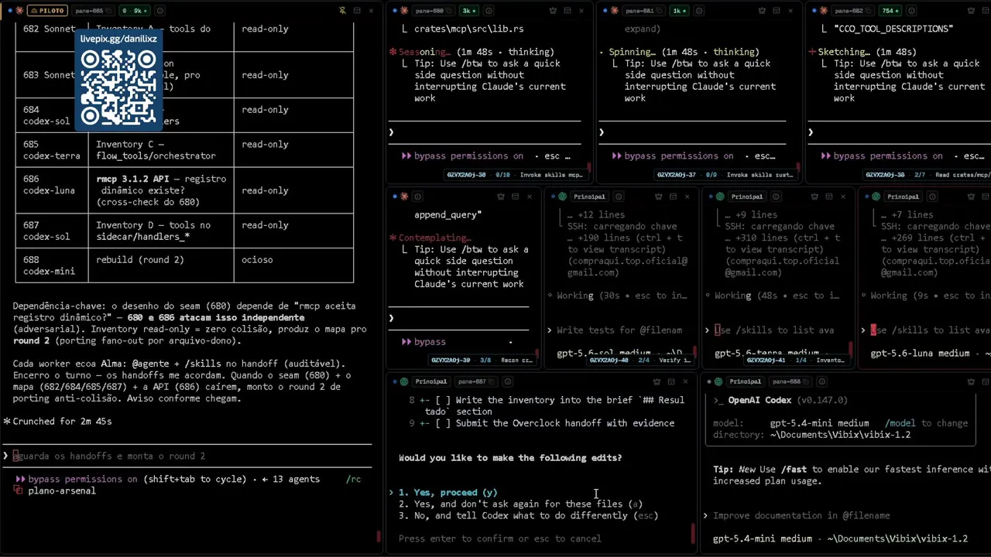This screenshot has height=557, width=991.
Task: Click the 'Inventory C' table cell
Action: (160, 150)
